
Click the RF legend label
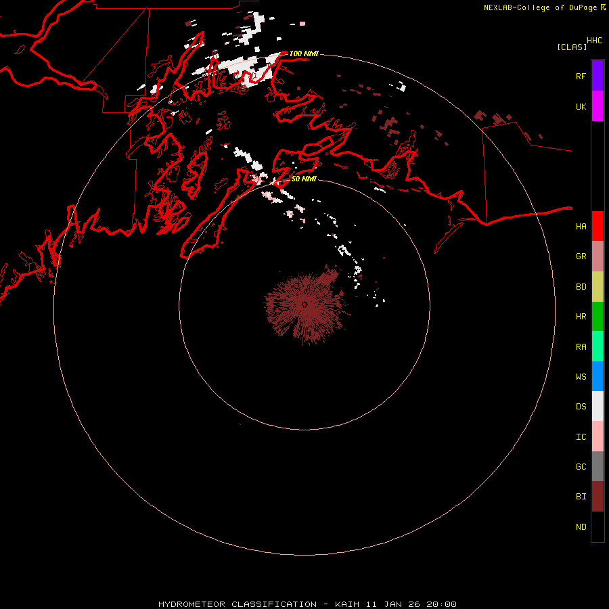pyautogui.click(x=581, y=76)
